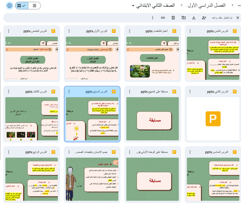Screen dimensions: 241x203
Task: Switch to list layout view
Action: [x=34, y=6]
